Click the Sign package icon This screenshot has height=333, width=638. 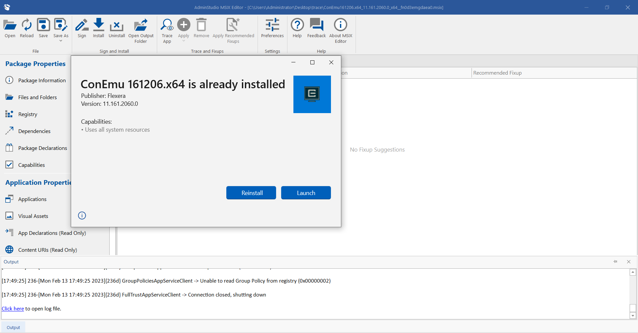pos(82,26)
